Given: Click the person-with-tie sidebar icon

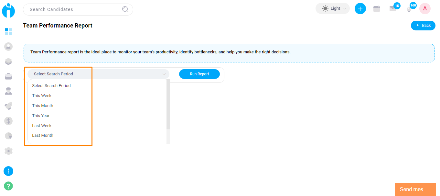Looking at the screenshot, I should tap(8, 91).
